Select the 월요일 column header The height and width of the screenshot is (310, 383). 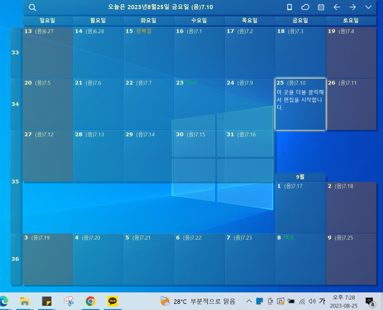point(98,21)
